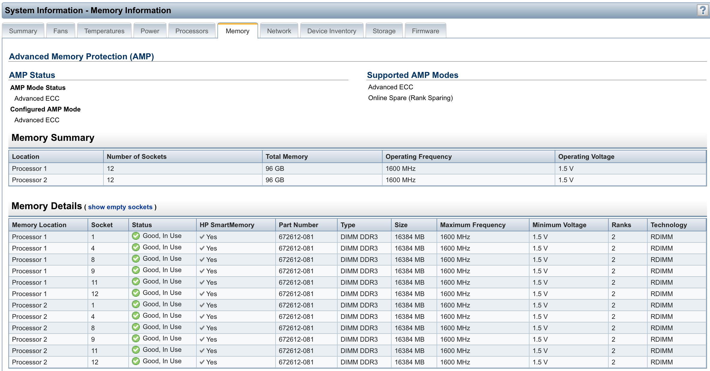This screenshot has width=710, height=371.
Task: Click green status icon for Processor 1 socket 11
Action: click(x=136, y=281)
